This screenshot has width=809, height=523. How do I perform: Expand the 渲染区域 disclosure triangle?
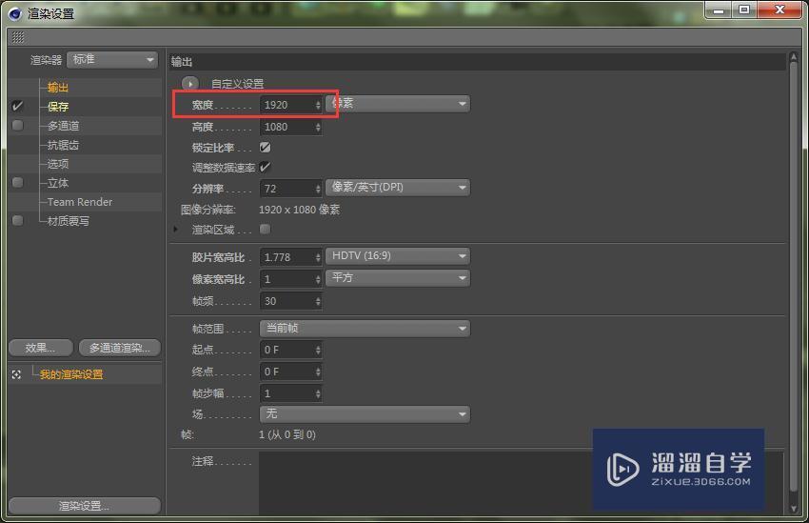pyautogui.click(x=176, y=230)
